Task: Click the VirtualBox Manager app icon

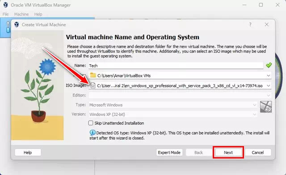Action: [6, 5]
